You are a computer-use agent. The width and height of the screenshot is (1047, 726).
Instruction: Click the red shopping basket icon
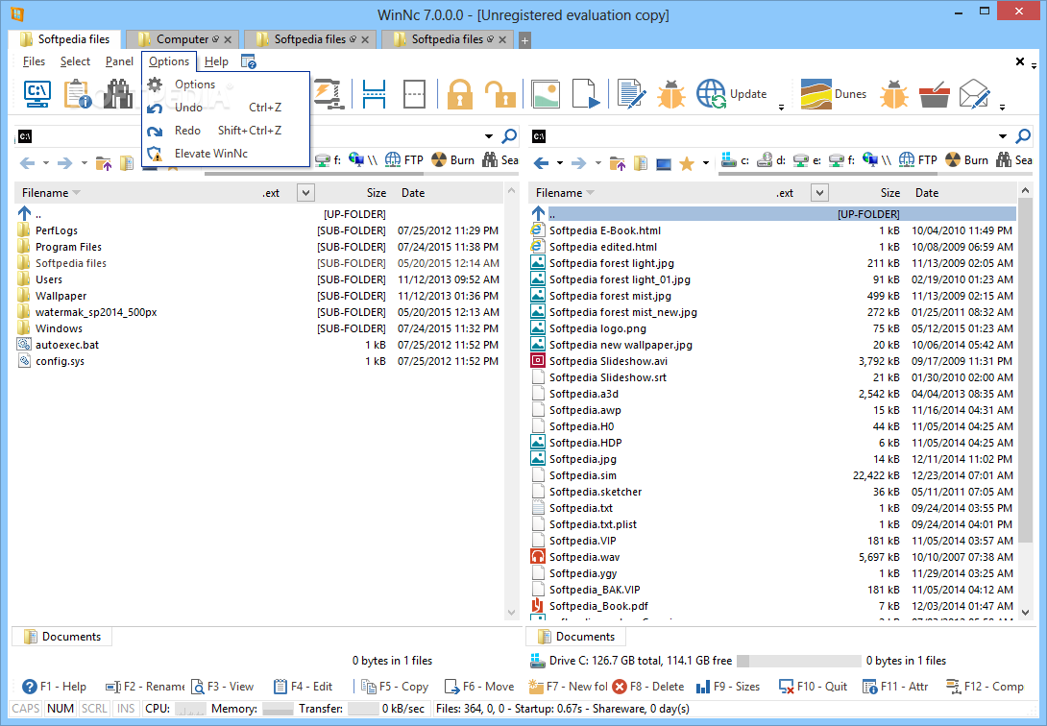pyautogui.click(x=935, y=94)
